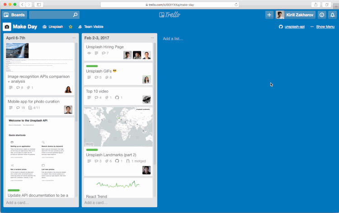Image resolution: width=339 pixels, height=213 pixels.
Task: Click Add a list
Action: click(173, 39)
